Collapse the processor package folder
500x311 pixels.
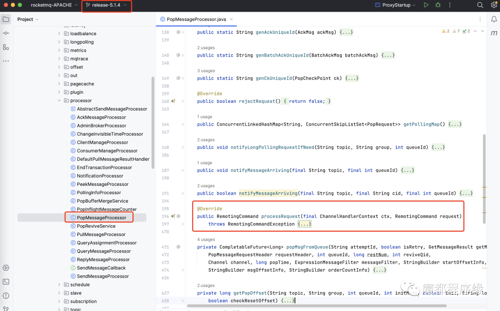click(59, 101)
